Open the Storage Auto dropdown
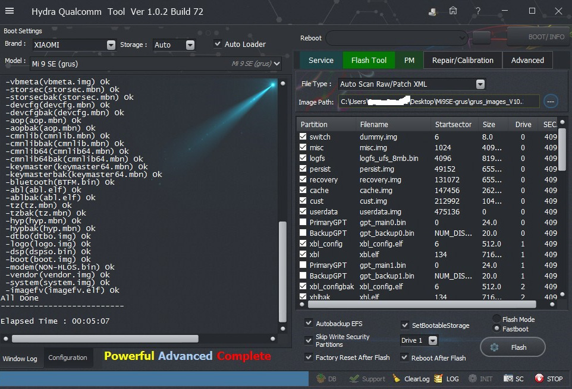This screenshot has height=389, width=572. tap(190, 45)
